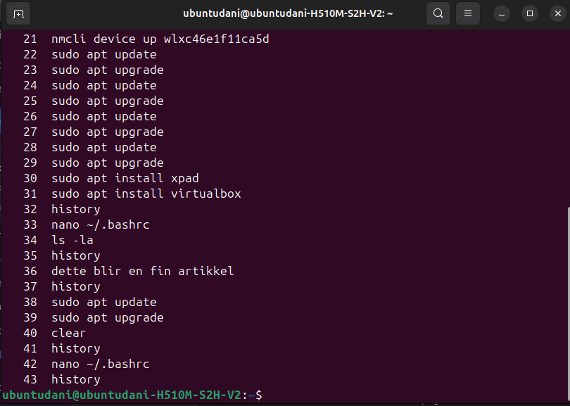Image resolution: width=570 pixels, height=406 pixels.
Task: Click the search magnifier icon
Action: point(438,14)
